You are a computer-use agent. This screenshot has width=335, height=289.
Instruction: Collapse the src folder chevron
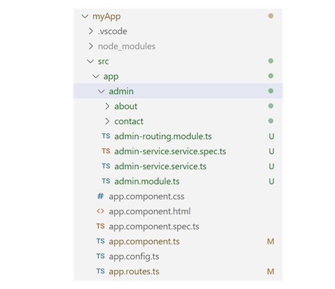(90, 61)
